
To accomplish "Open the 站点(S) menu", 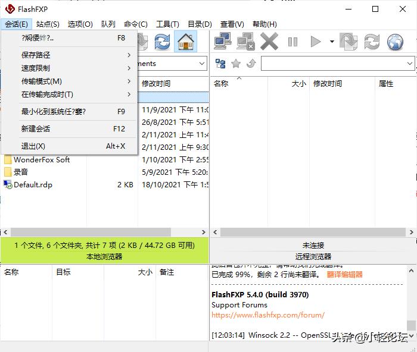I will pos(48,24).
